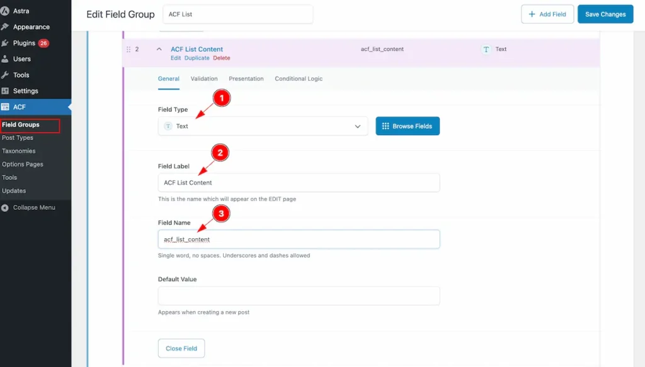Click the Browse Fields button
The image size is (645, 367).
408,126
